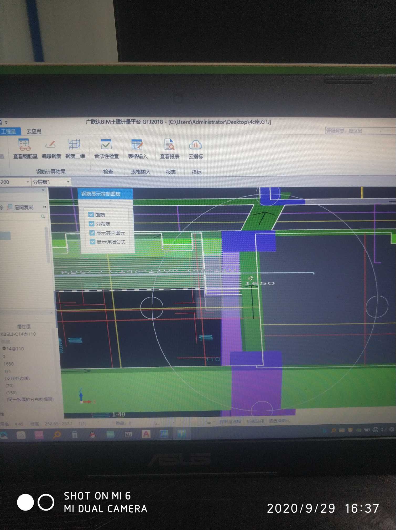Click the (支座外边线) property value

coord(17,378)
